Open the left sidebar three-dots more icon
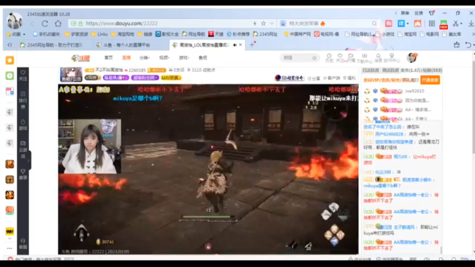 9,248
